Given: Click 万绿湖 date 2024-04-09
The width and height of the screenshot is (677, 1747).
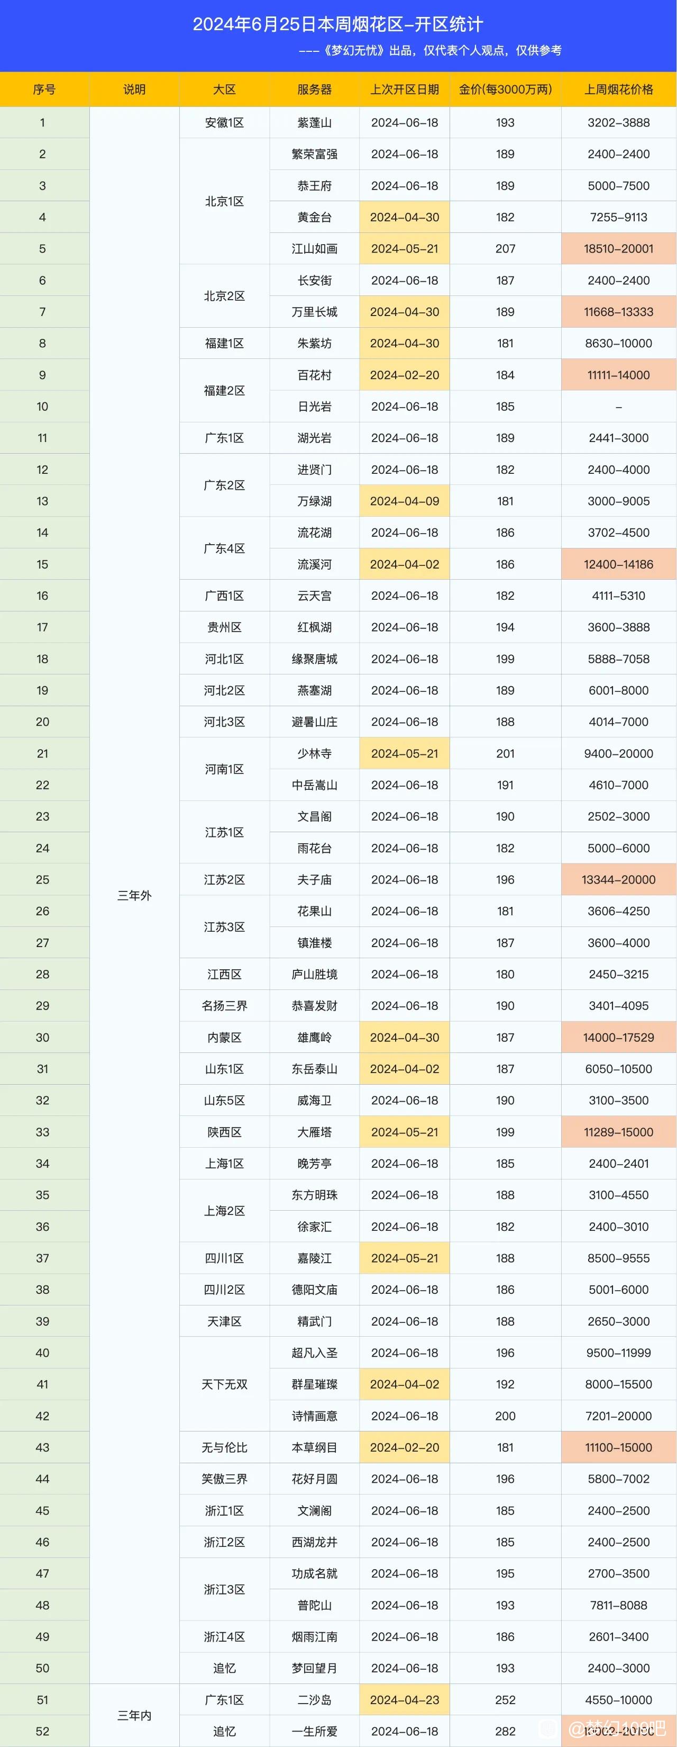Looking at the screenshot, I should pyautogui.click(x=405, y=501).
